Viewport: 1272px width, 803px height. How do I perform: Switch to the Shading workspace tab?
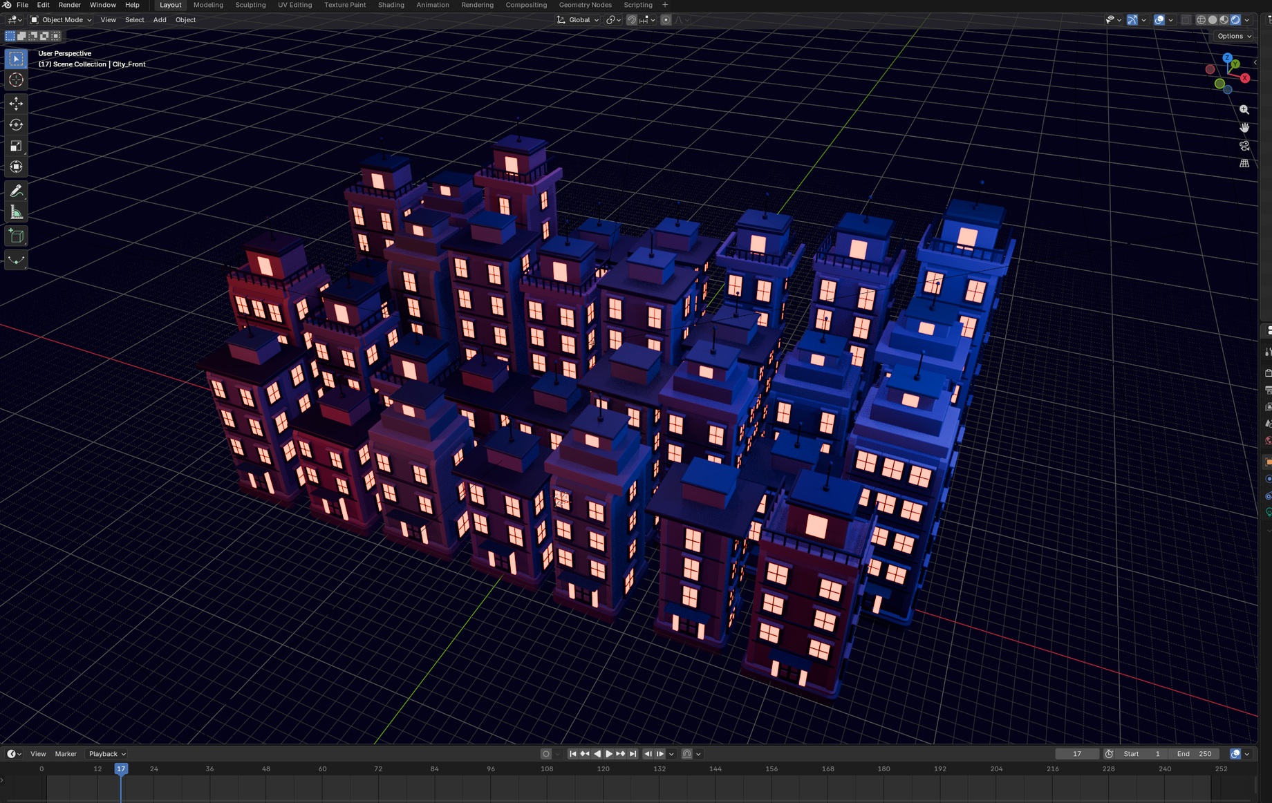pyautogui.click(x=391, y=5)
